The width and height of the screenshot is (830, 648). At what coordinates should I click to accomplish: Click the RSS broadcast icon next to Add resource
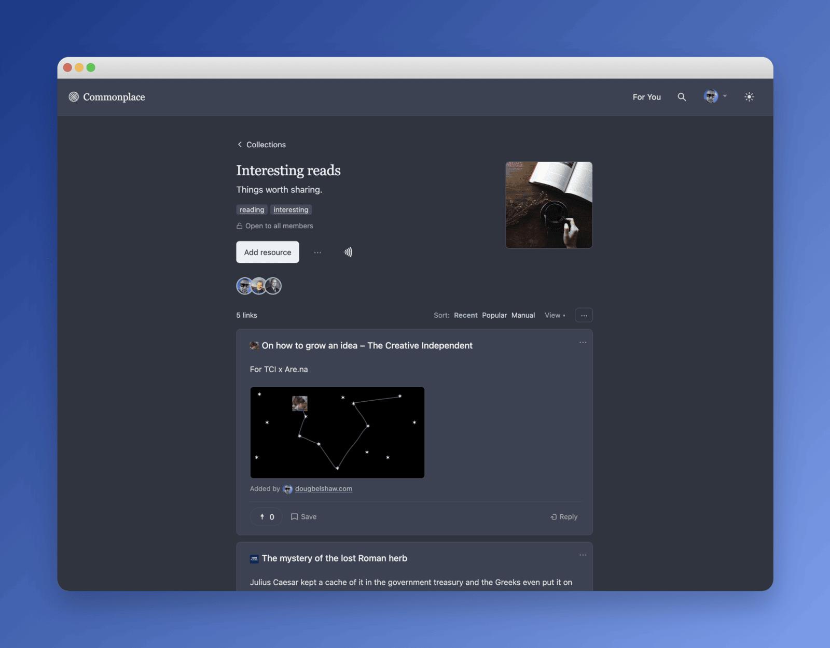coord(348,252)
